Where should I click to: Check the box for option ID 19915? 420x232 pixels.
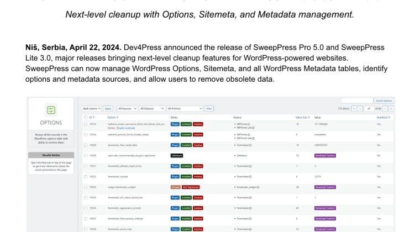tap(86, 124)
